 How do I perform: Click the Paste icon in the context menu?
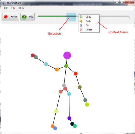tap(81, 21)
